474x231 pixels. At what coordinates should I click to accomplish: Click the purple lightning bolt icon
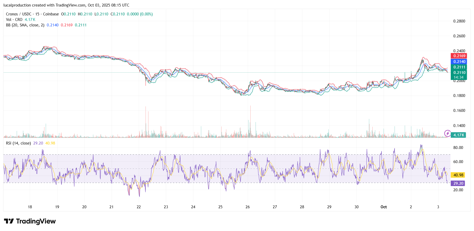point(447,134)
